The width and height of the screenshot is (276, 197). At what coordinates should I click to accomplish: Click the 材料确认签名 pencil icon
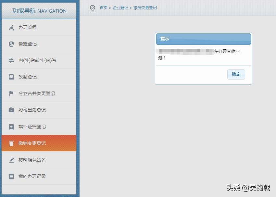(x=11, y=160)
